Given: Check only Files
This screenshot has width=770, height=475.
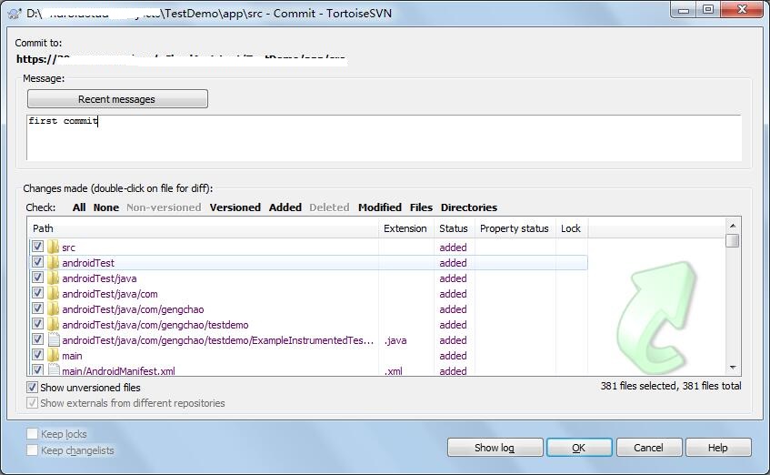Looking at the screenshot, I should coord(421,207).
